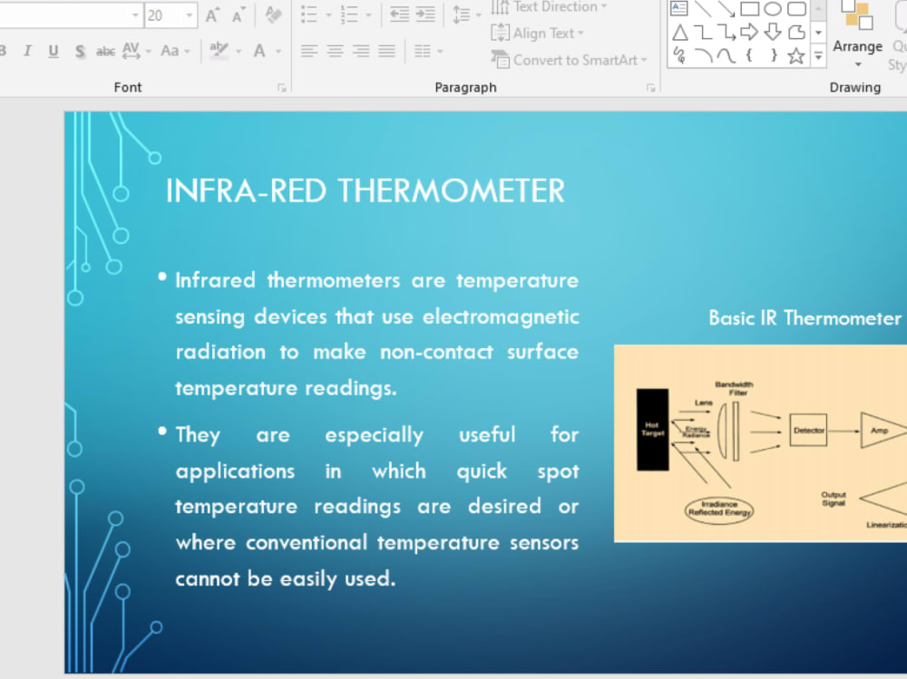
Task: Click Convert to SmartArt
Action: [569, 60]
